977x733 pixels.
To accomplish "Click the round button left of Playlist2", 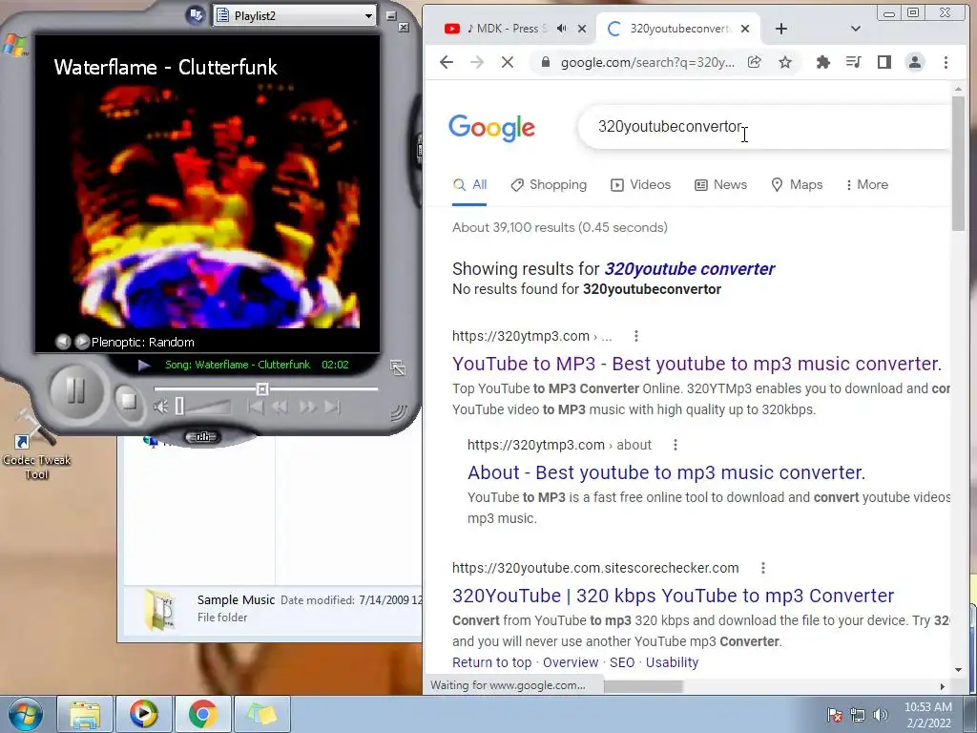I will tap(197, 15).
